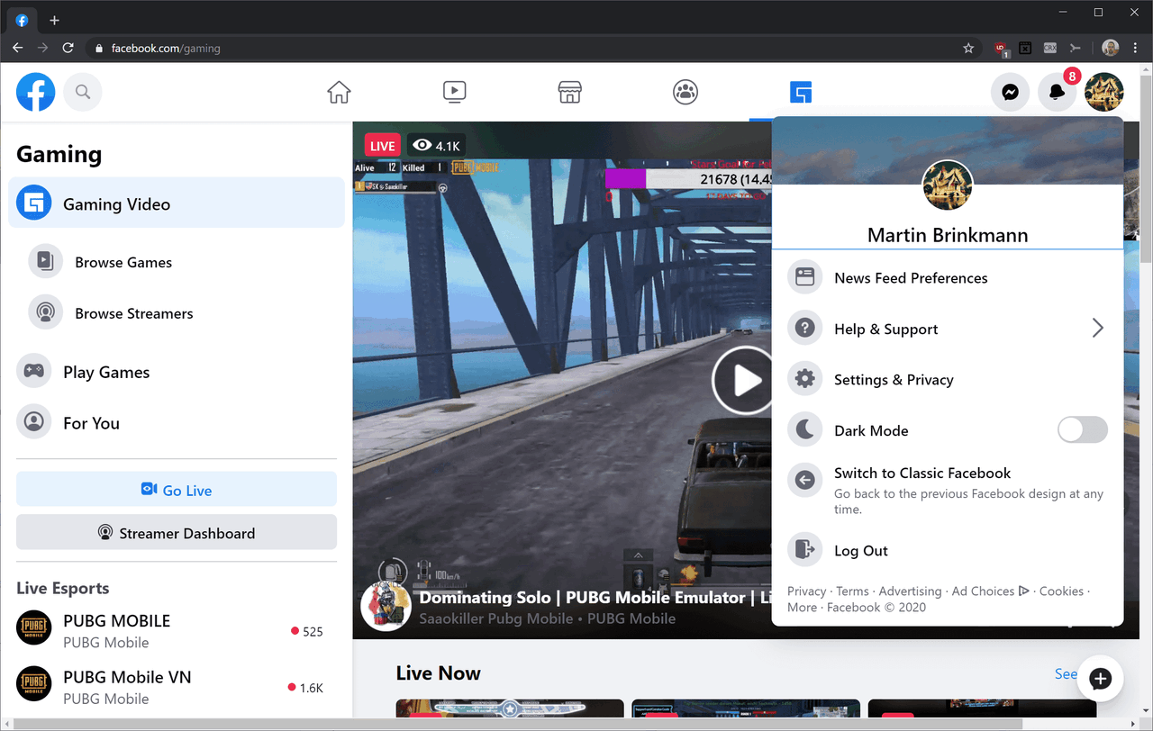Click the News Feed Preferences icon

(x=805, y=277)
